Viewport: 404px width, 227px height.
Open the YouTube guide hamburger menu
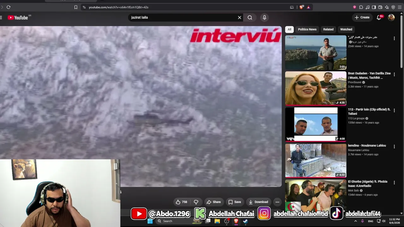pos(1,18)
